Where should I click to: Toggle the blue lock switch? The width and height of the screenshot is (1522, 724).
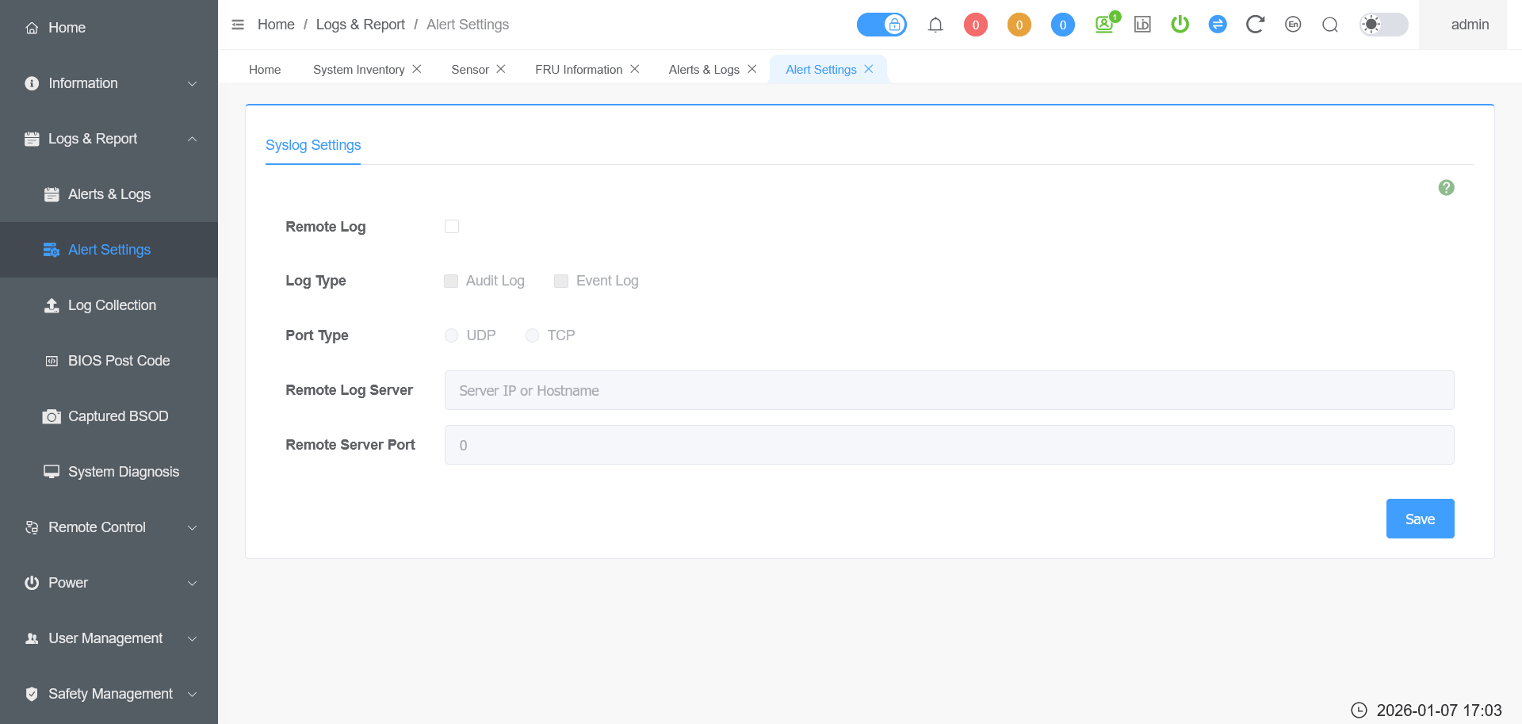pos(881,25)
